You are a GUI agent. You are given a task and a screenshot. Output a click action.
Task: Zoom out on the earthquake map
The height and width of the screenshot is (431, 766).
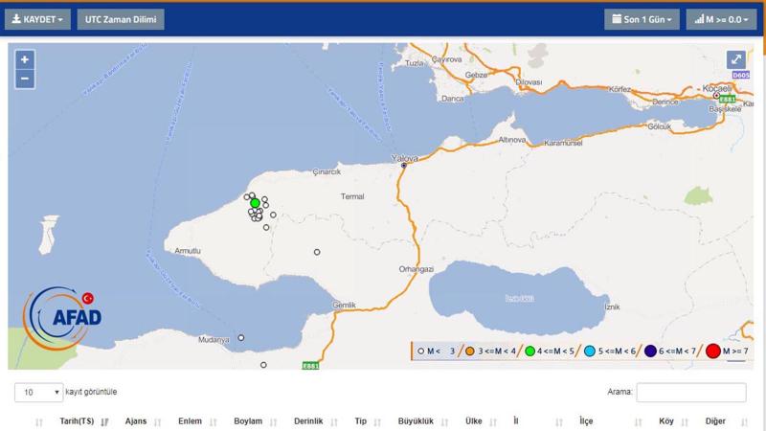click(25, 79)
